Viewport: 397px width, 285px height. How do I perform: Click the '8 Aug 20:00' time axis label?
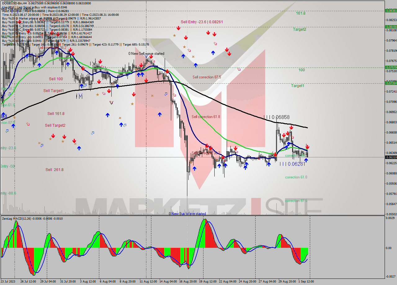tap(127, 282)
